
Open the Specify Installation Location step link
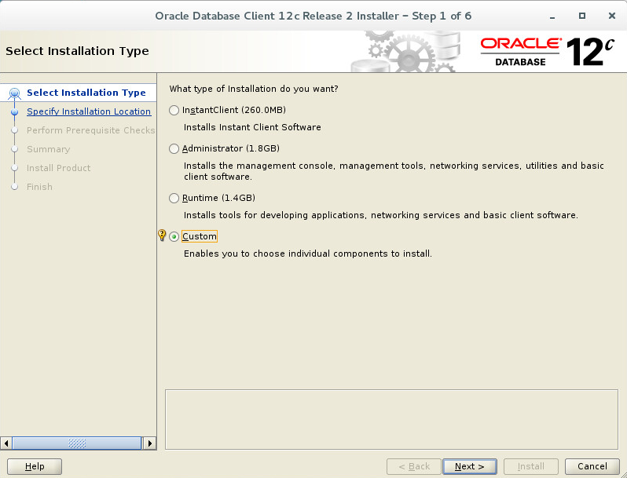pyautogui.click(x=89, y=111)
